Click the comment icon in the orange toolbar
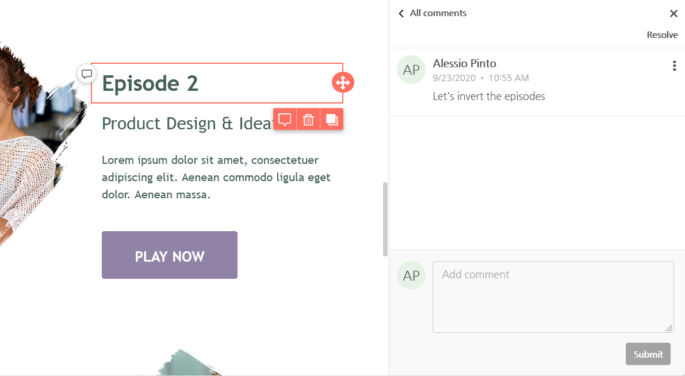 pyautogui.click(x=285, y=120)
